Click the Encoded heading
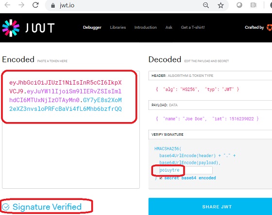Image resolution: width=272 pixels, height=215 pixels. [x=18, y=59]
